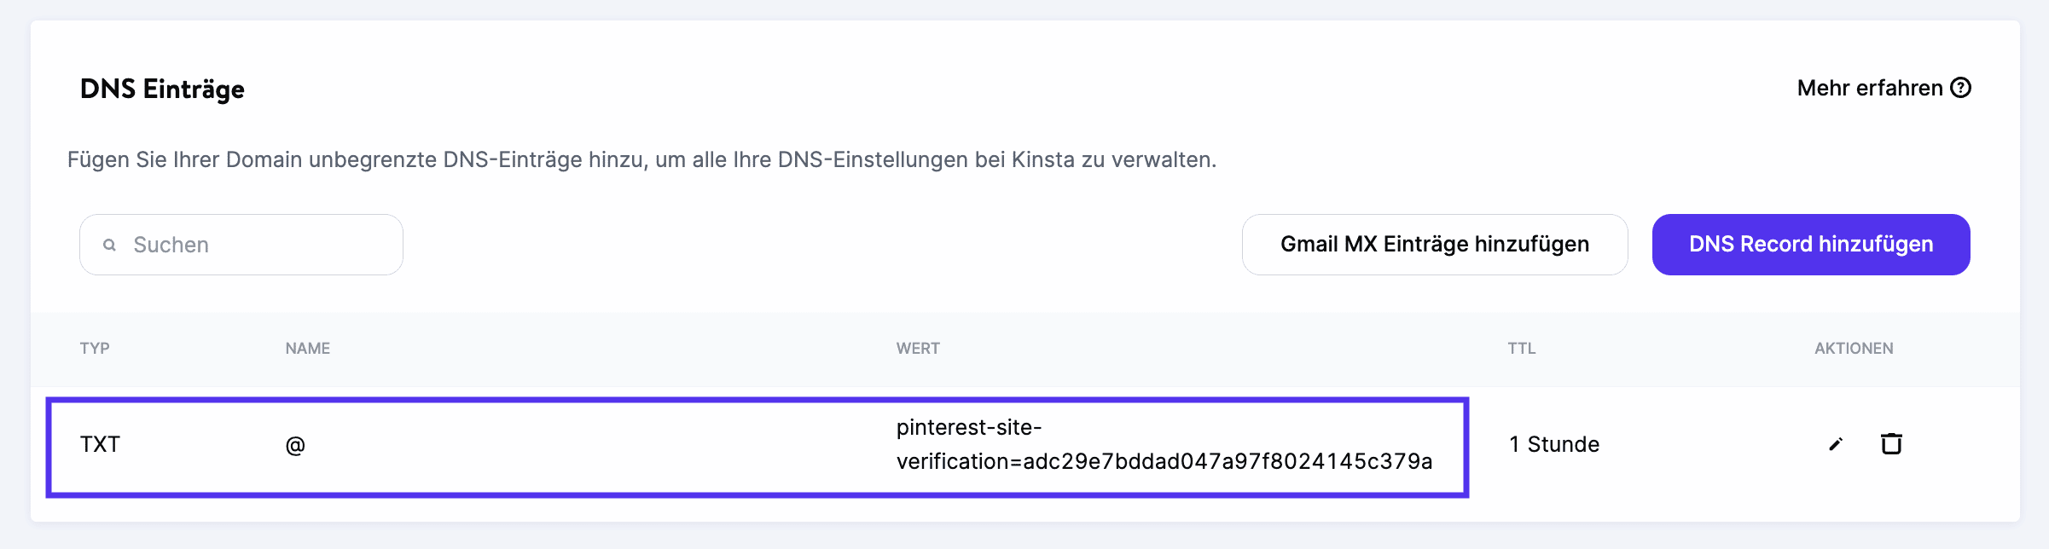
Task: Click Gmail MX Einträge hinzufügen
Action: coord(1433,245)
